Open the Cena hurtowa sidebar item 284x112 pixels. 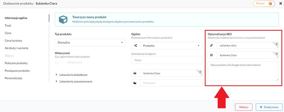point(13,41)
